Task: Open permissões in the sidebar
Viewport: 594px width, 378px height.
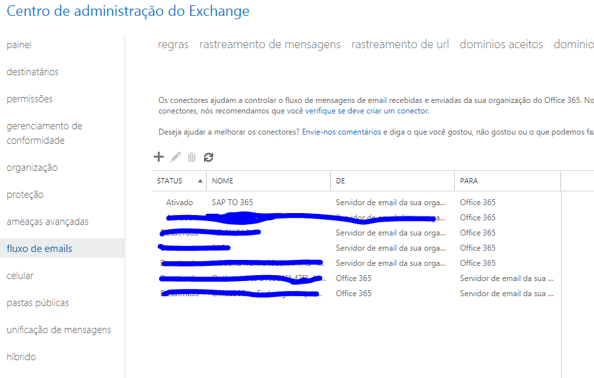Action: (x=30, y=99)
